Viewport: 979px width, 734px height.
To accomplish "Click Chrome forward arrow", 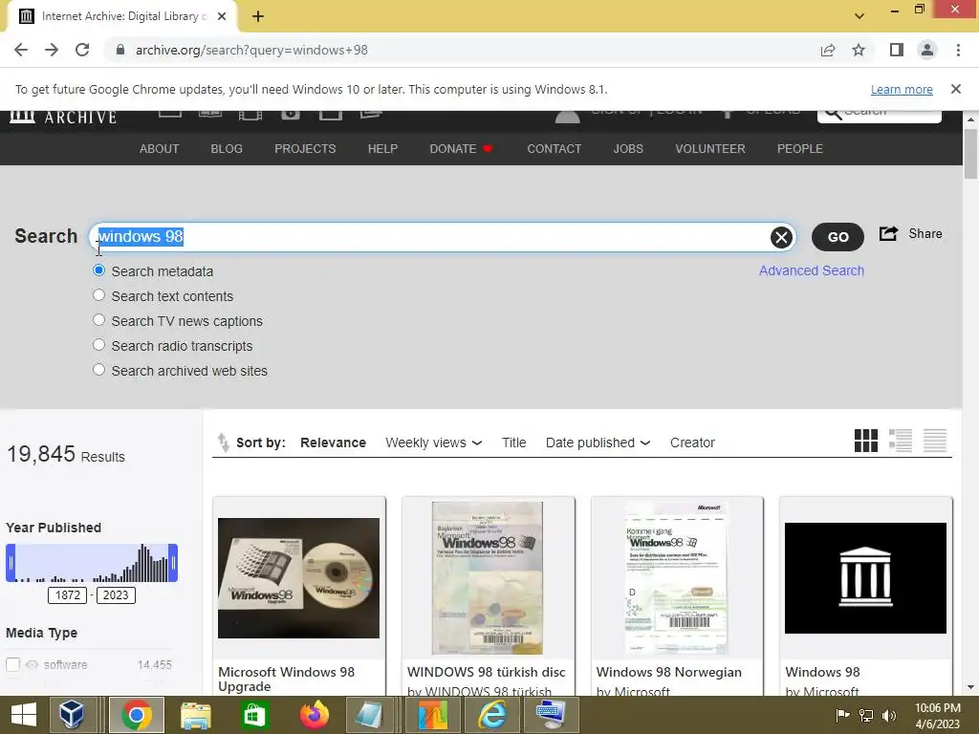I will tap(52, 50).
